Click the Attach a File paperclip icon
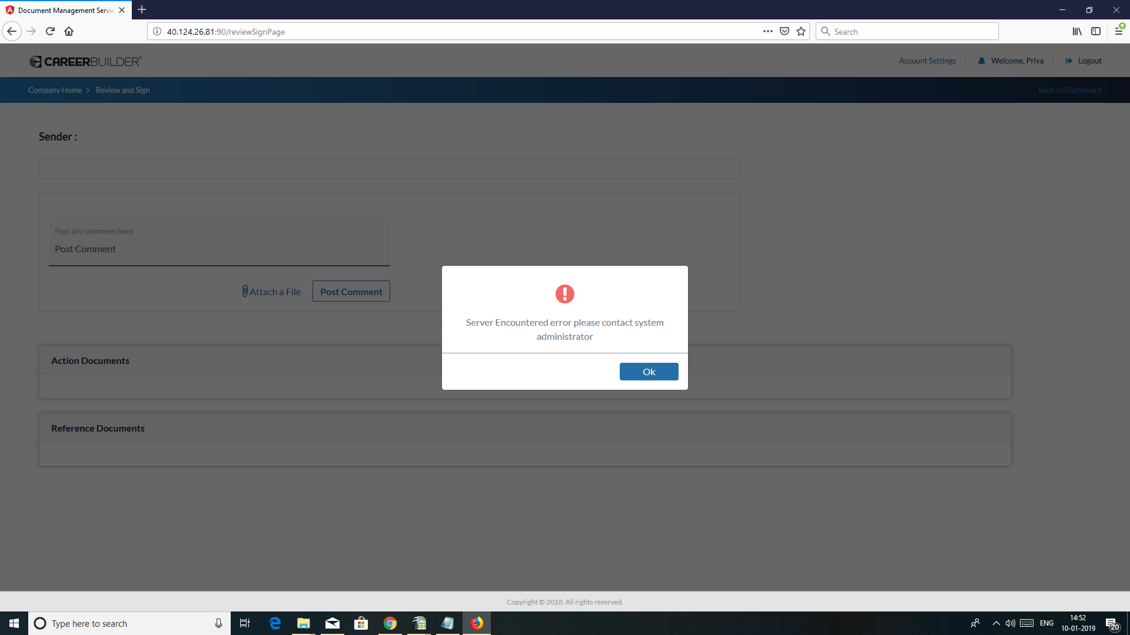 click(x=245, y=291)
